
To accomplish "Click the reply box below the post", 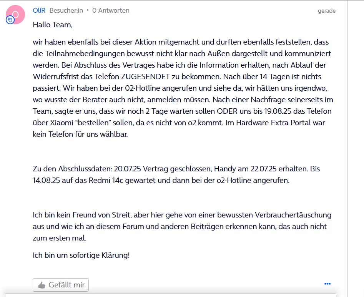I will click(171, 295).
